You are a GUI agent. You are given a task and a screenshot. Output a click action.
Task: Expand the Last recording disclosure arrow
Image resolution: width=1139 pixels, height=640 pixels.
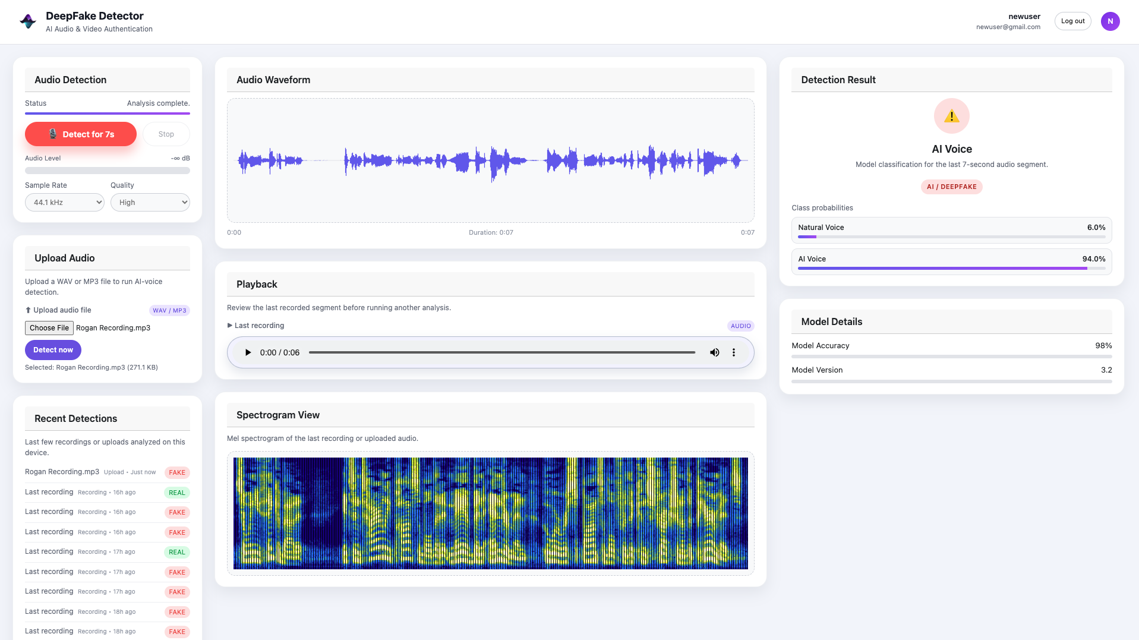tap(229, 325)
